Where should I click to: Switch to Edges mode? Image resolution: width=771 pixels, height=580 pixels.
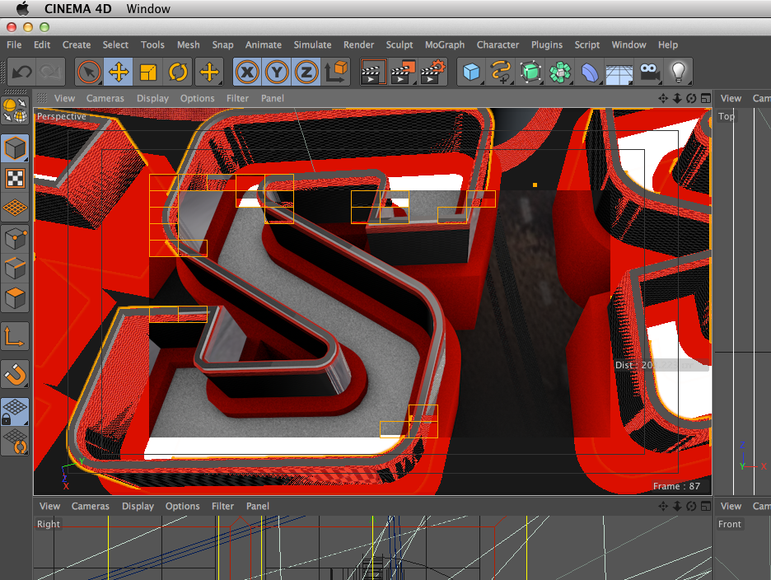pyautogui.click(x=15, y=269)
